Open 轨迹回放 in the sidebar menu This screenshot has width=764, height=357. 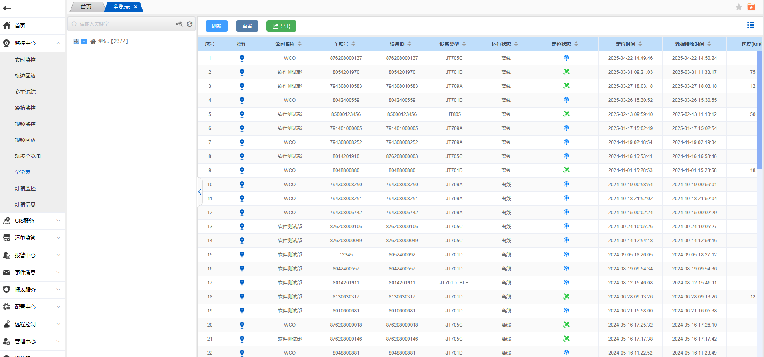point(25,76)
